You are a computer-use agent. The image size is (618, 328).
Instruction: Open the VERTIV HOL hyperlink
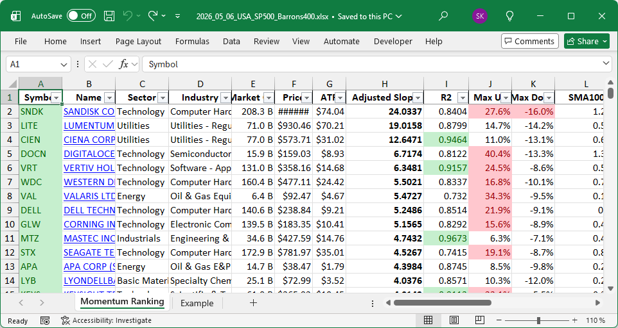coord(89,168)
